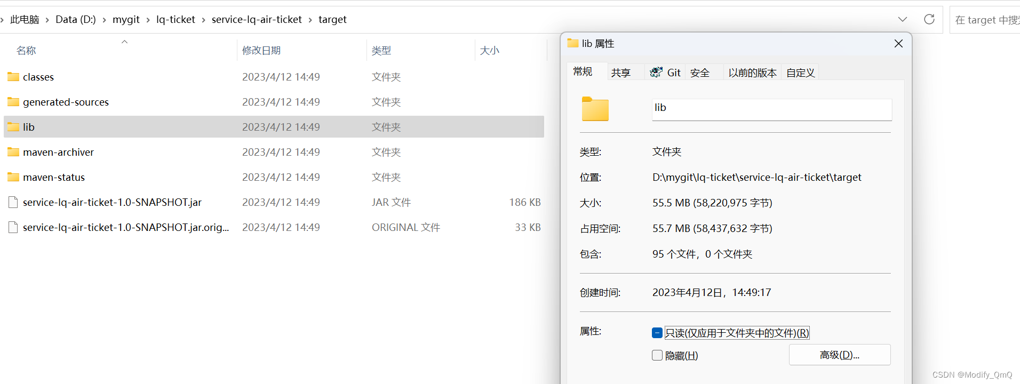Navigate to mygit in breadcrumb
Screen dimensions: 1020x384
126,20
